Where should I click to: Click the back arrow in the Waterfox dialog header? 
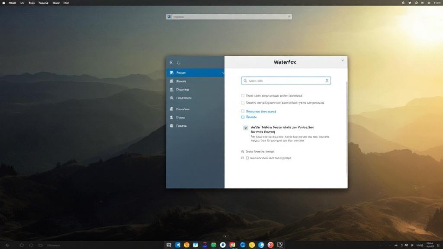(x=171, y=62)
